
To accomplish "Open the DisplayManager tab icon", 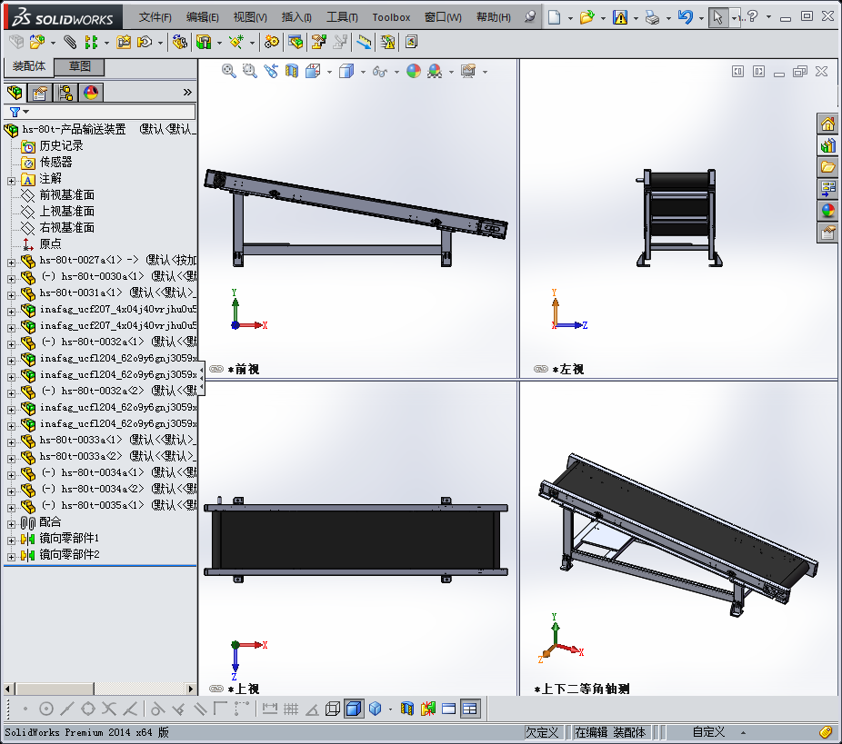I will tap(91, 93).
